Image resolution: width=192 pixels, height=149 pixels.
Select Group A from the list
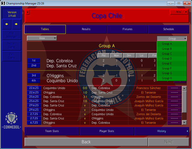tap(172, 44)
